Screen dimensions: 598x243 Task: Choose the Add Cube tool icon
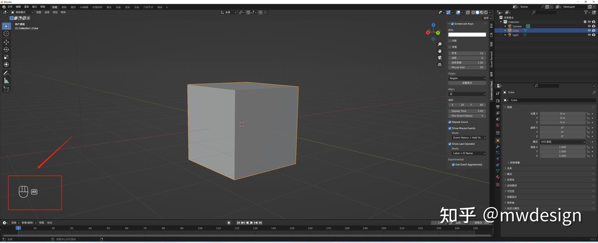pos(6,88)
